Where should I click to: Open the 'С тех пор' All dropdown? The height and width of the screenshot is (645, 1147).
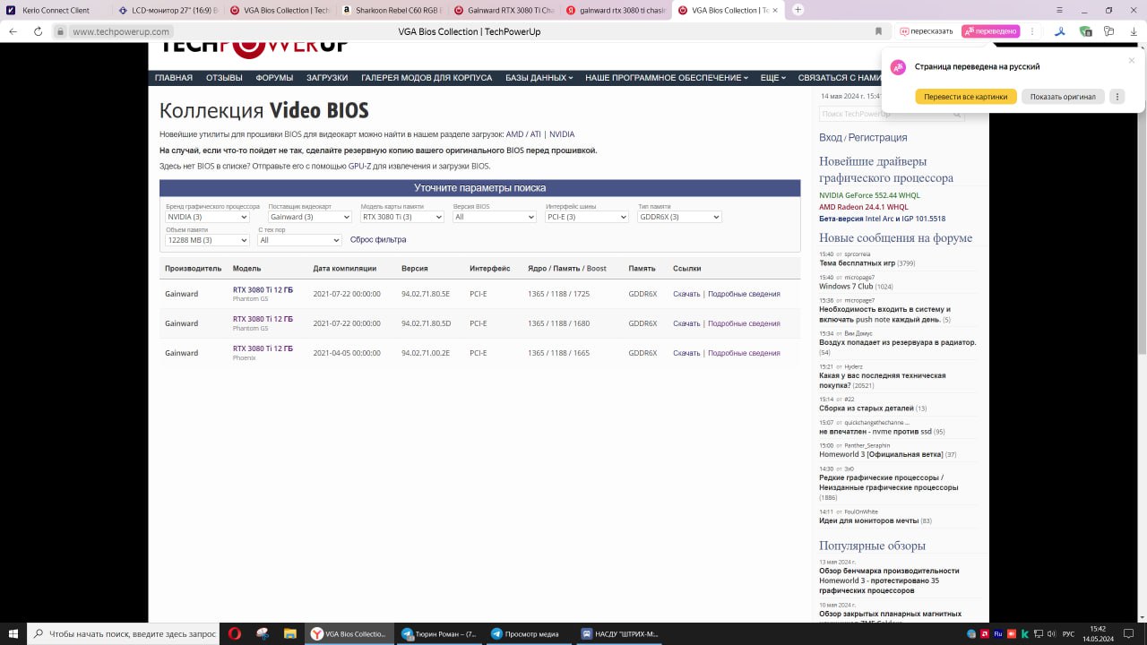300,240
